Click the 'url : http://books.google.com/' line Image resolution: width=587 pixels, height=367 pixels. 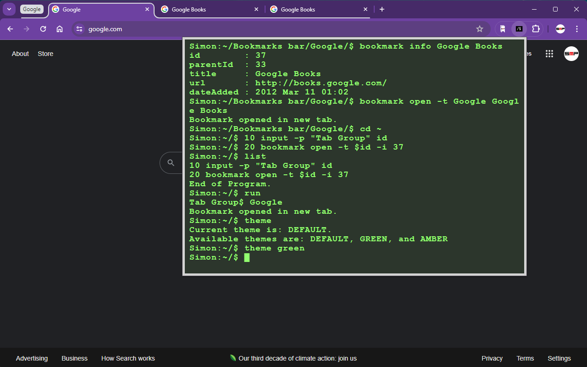coord(288,83)
